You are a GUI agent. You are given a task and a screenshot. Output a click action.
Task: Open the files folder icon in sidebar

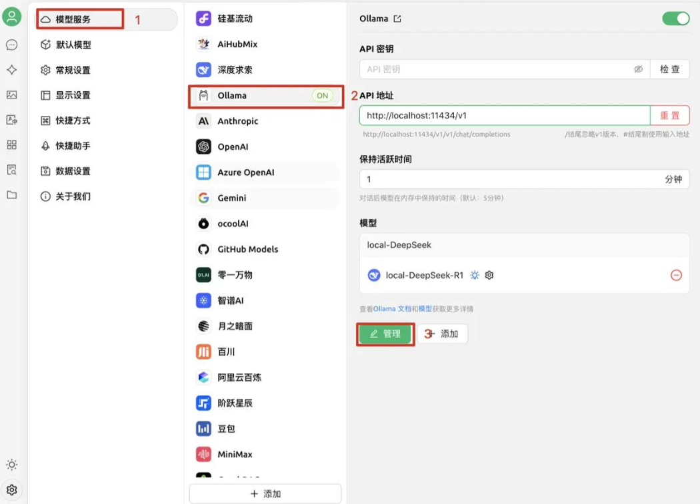[x=11, y=195]
